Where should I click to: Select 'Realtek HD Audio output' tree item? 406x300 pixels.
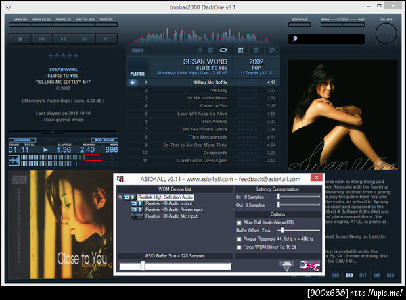(x=168, y=203)
